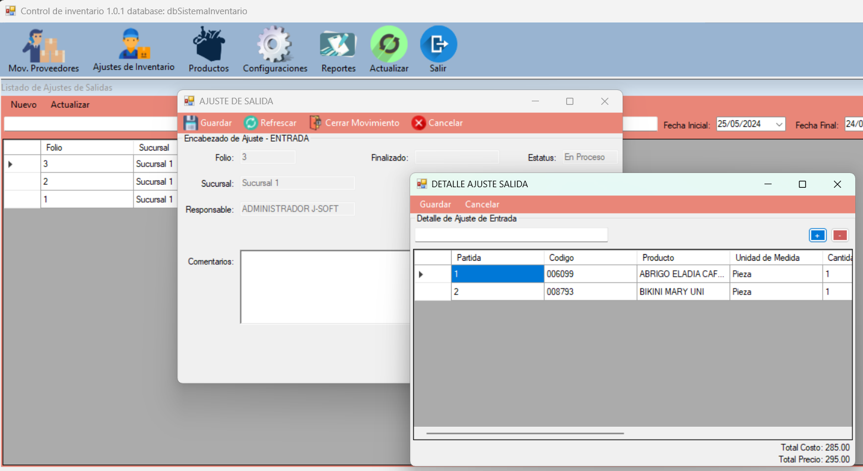
Task: Click the green Actualizar refresh icon
Action: (x=389, y=45)
